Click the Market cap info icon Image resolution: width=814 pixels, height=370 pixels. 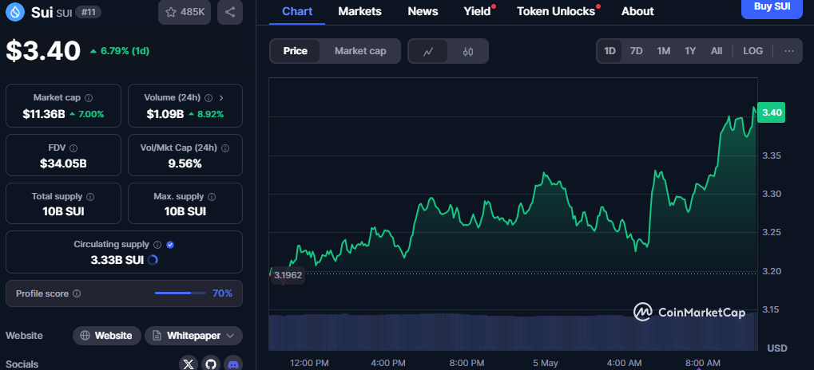pos(89,97)
